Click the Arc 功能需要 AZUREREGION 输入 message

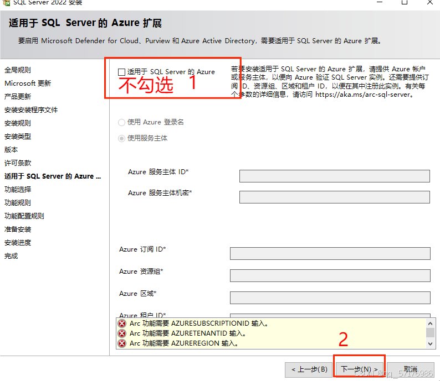click(x=184, y=343)
